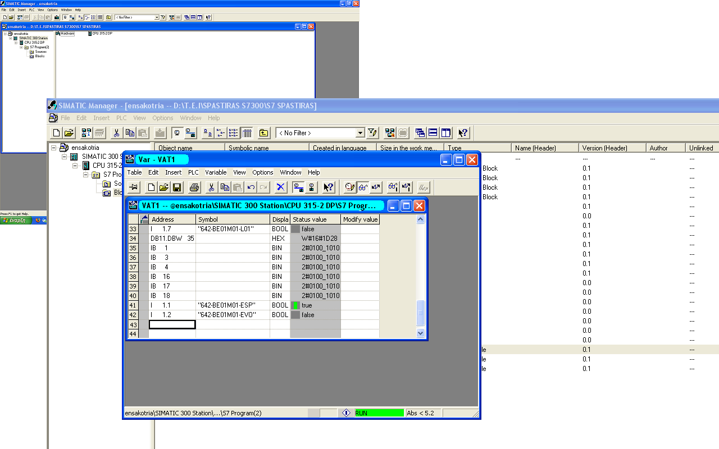Screen dimensions: 719x449
Task: Click the Open folder icon in Var toolbar
Action: tap(164, 187)
